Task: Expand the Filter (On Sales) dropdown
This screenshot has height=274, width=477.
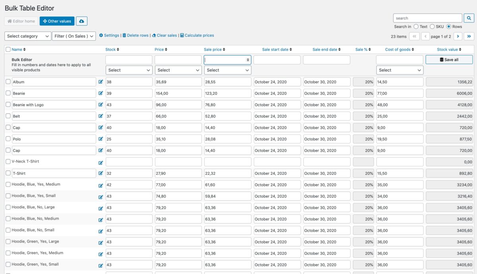Action: (x=74, y=36)
